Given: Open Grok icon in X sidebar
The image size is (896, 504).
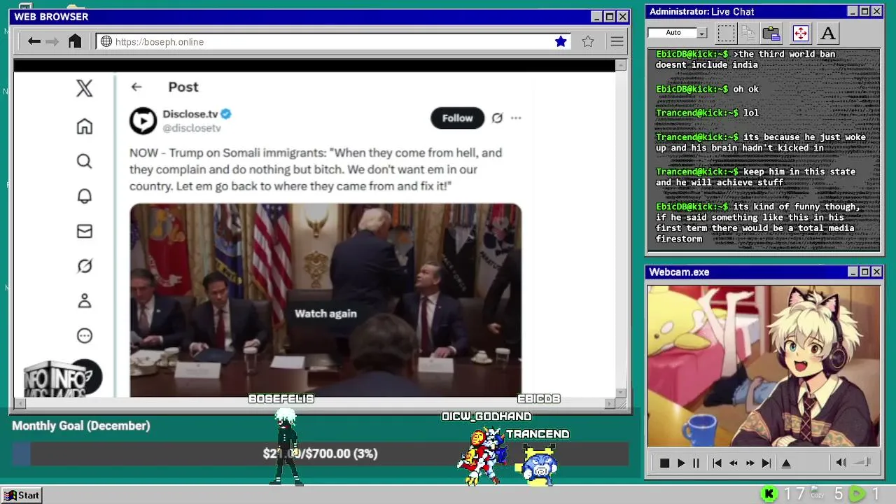Looking at the screenshot, I should tap(84, 266).
